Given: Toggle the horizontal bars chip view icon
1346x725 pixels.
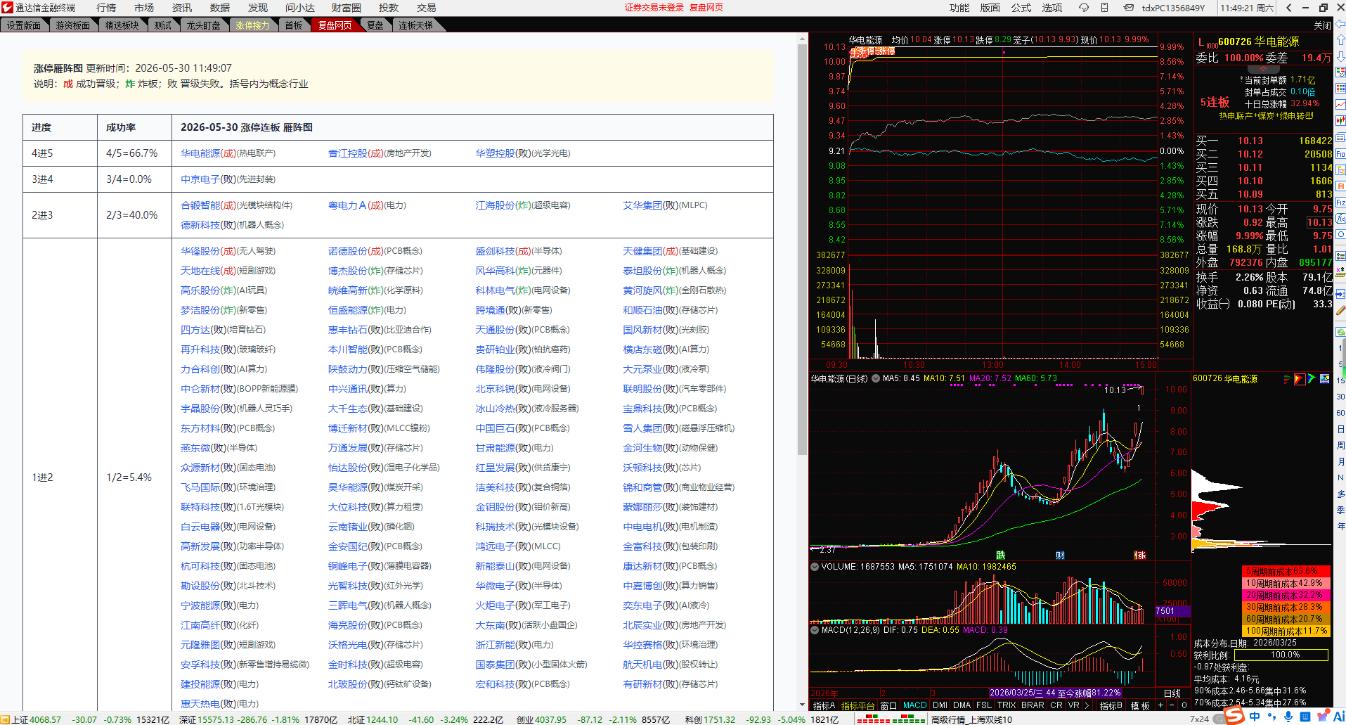Looking at the screenshot, I should (1287, 379).
